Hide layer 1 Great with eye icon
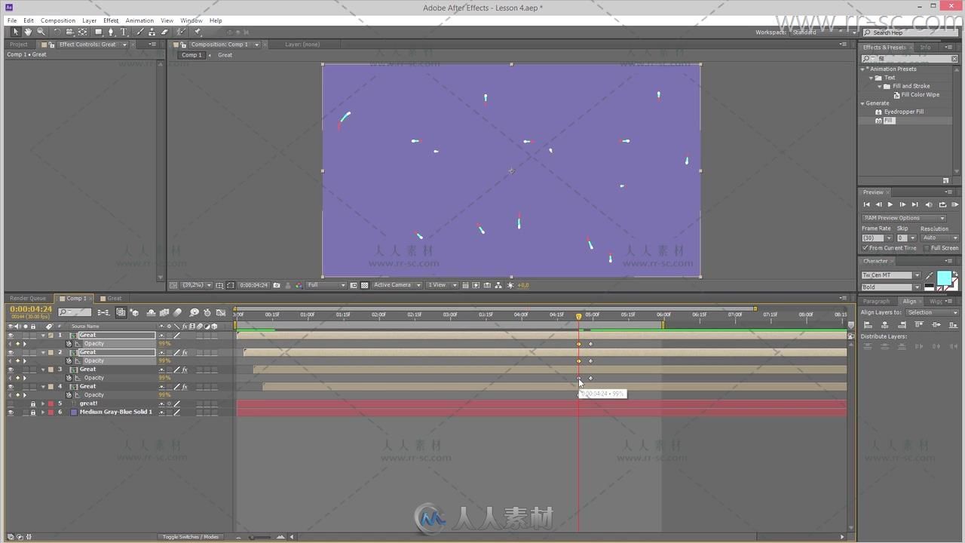 11,335
